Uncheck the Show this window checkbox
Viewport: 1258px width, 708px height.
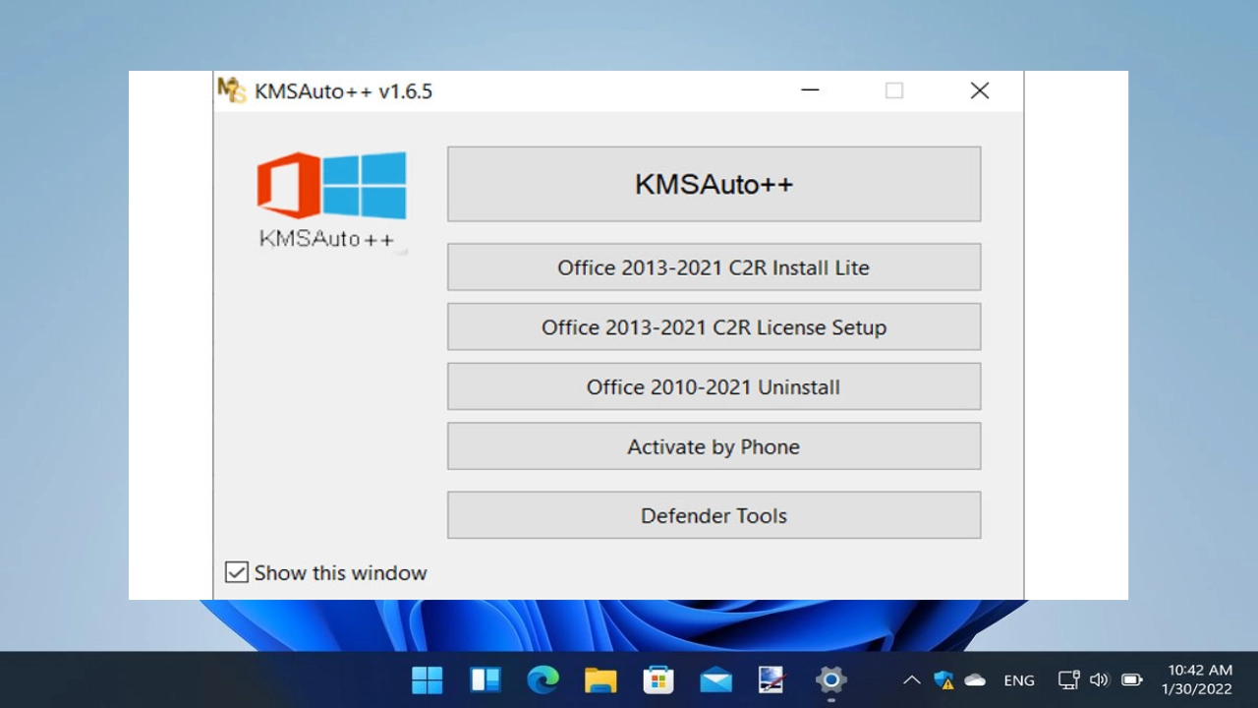click(x=236, y=572)
